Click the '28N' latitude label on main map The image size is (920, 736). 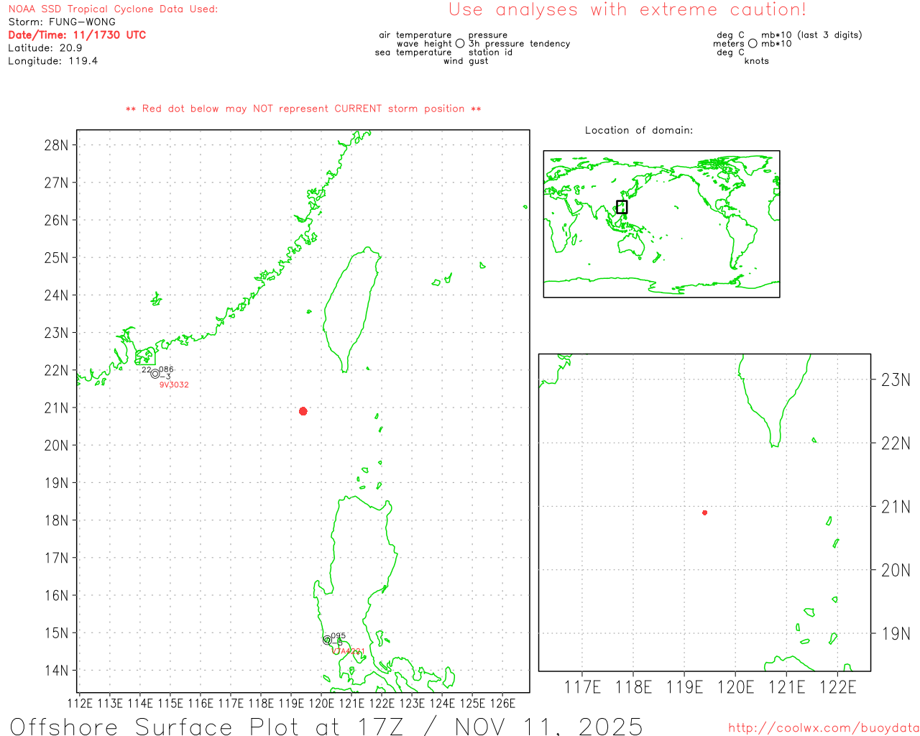[56, 145]
